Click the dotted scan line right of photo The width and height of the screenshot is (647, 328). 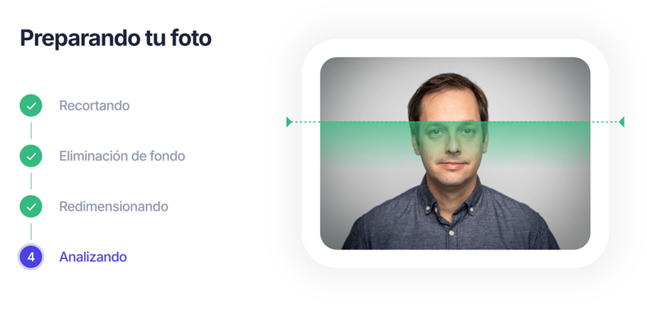[604, 122]
